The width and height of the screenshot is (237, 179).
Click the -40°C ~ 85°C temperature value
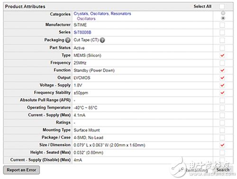pyautogui.click(x=85, y=108)
